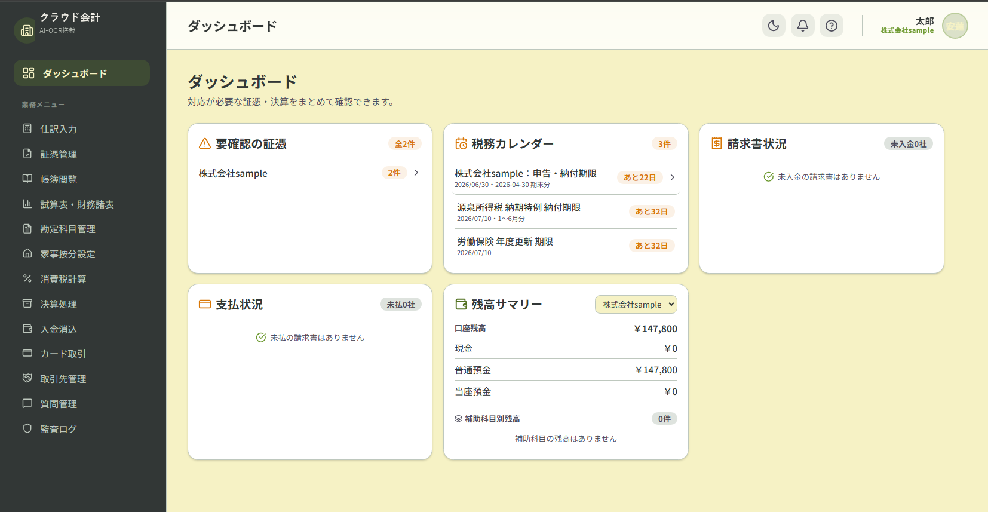Toggle dark mode with the moon icon
Screen dimensions: 988x512
(x=774, y=26)
